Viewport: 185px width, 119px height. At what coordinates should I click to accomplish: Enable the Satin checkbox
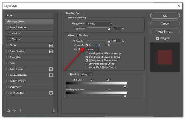coord(8,63)
